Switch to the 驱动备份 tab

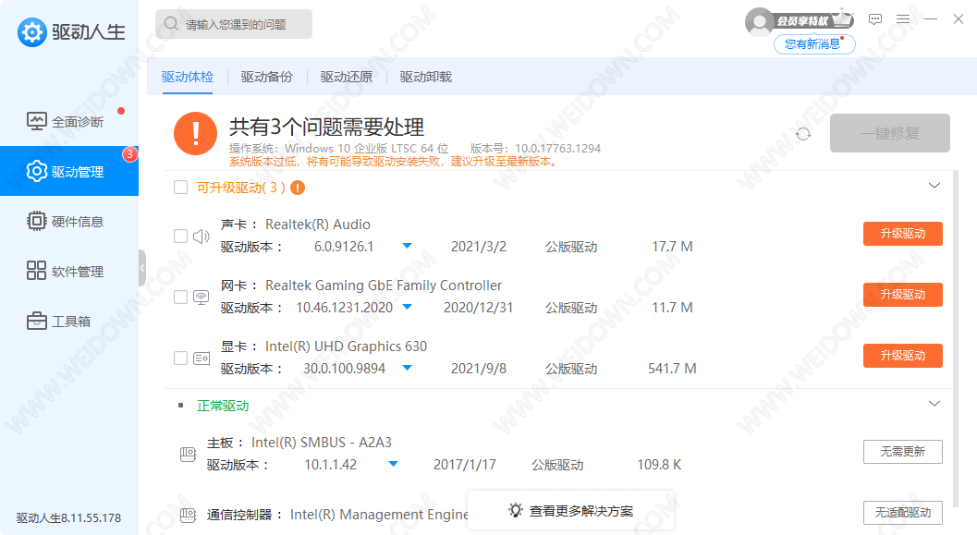tap(267, 77)
